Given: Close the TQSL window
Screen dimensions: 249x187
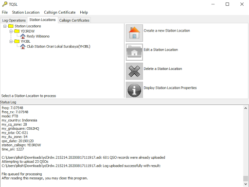Looking at the screenshot, I should coord(242,4).
